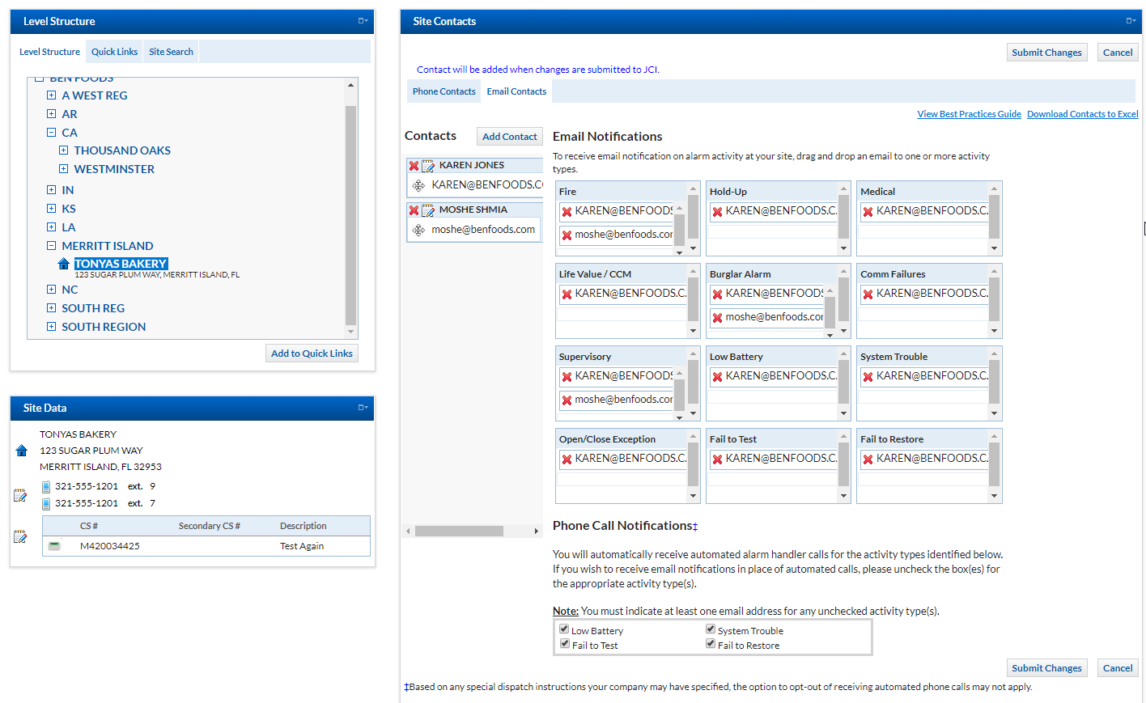The height and width of the screenshot is (703, 1146).
Task: Click the Add Contact button
Action: click(x=509, y=137)
